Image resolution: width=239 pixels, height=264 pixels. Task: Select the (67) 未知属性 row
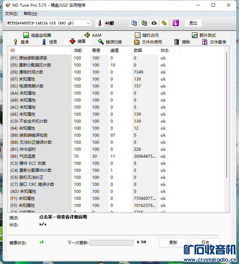click(116, 79)
